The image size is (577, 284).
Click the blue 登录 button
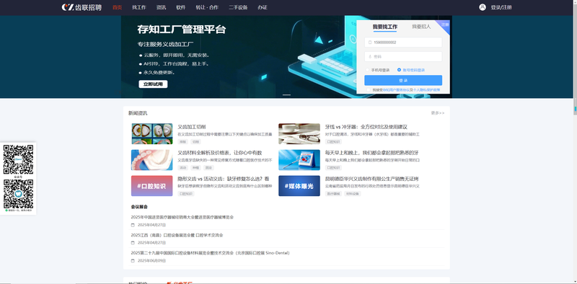pyautogui.click(x=403, y=80)
